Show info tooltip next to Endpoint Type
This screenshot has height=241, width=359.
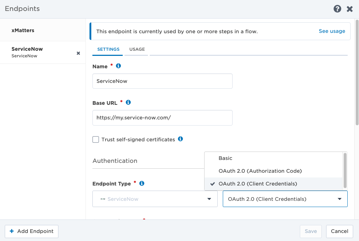tap(142, 183)
